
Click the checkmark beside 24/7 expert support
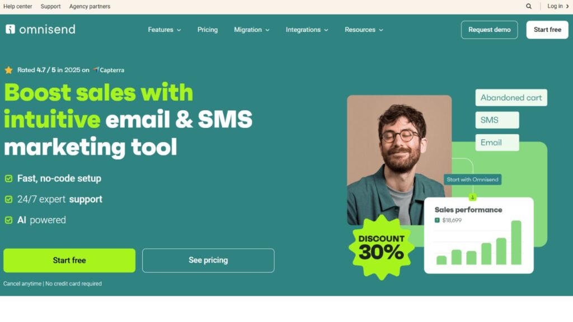coord(9,200)
